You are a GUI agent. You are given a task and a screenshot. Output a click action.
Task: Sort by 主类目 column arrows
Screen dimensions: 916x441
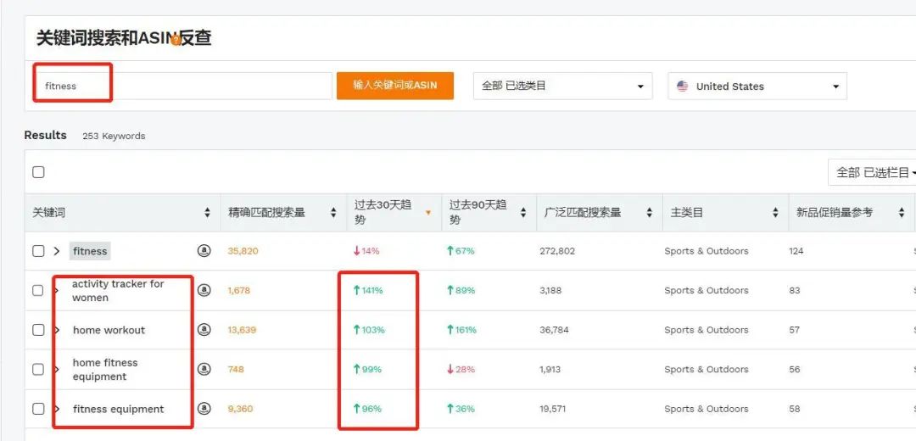(775, 213)
